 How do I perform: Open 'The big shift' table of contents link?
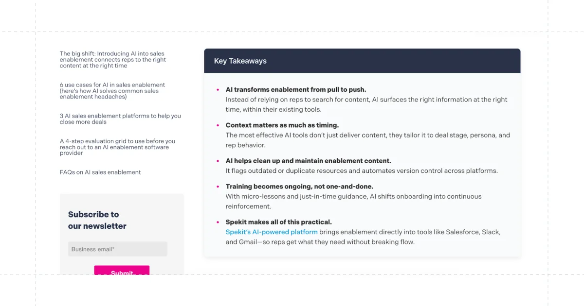[113, 60]
